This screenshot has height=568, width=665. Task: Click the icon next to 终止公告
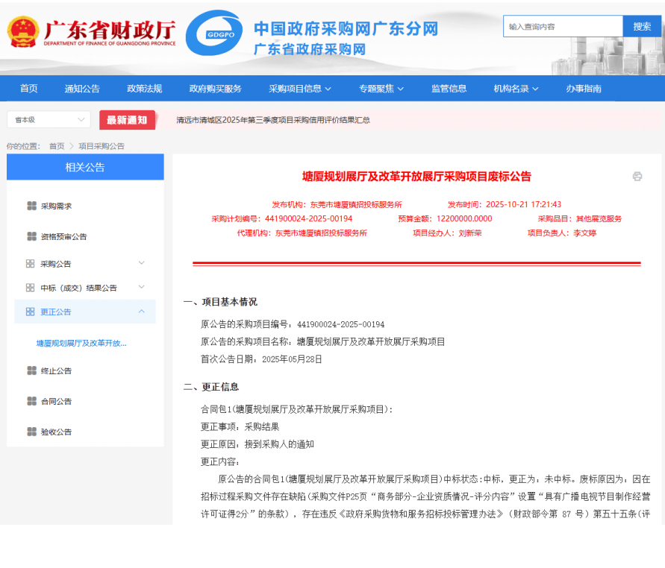pos(31,370)
